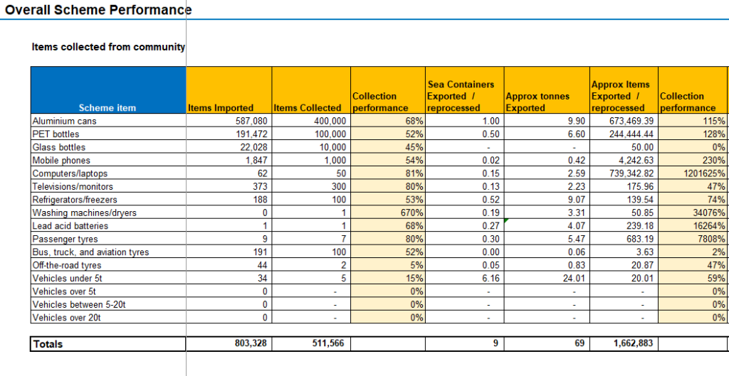Select the 'Vehicles between 5-20t' row label
Viewport: 729px width, 376px height.
pos(108,304)
